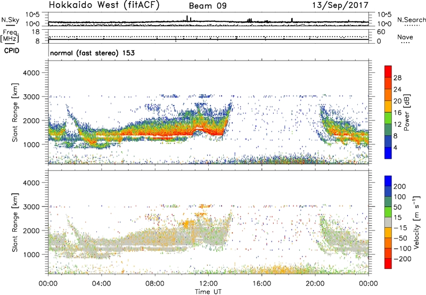Click the 'CPID' row label
Viewport: 426px width, 295px height.
coord(12,51)
